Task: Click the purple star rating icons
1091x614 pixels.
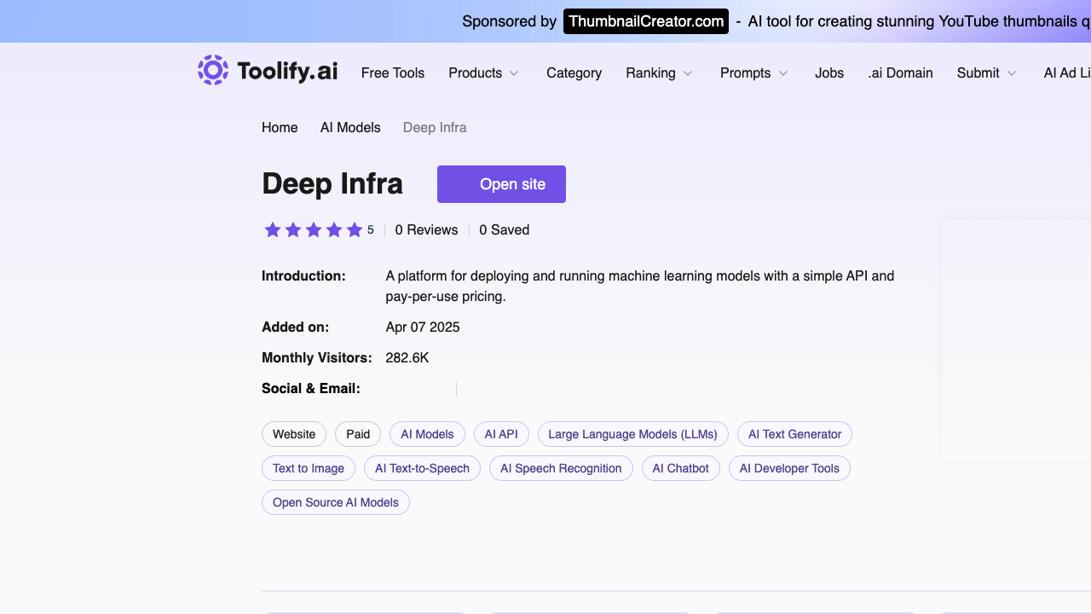Action: (x=313, y=230)
